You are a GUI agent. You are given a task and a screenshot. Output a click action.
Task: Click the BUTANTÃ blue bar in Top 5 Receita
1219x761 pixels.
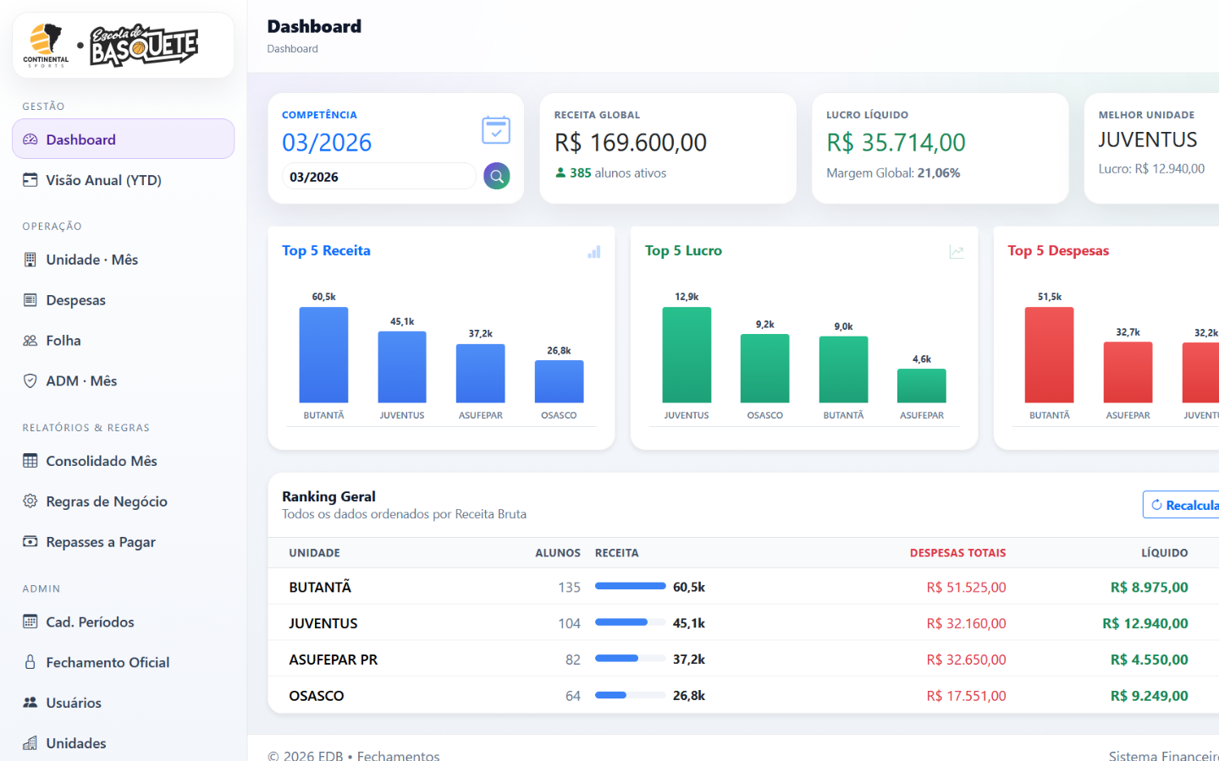click(323, 355)
